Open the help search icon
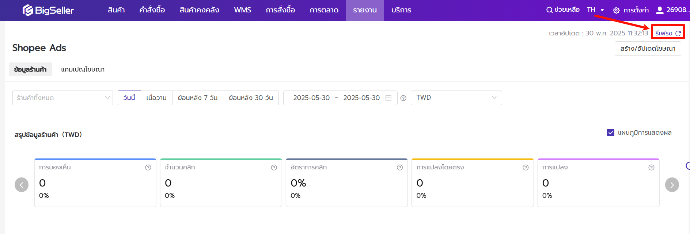Image resolution: width=690 pixels, height=234 pixels. tap(549, 10)
